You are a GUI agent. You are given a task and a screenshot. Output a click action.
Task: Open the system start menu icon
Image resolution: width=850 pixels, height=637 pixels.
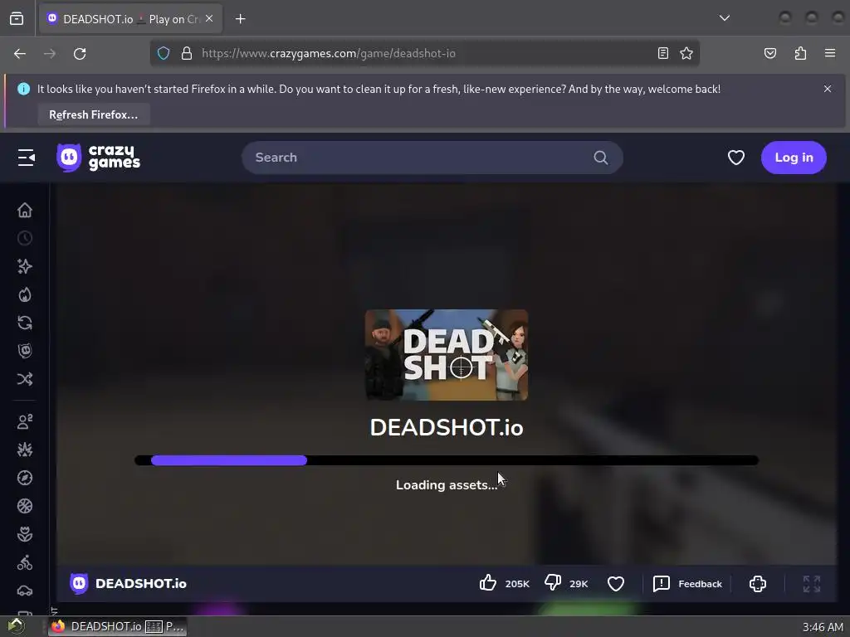click(15, 627)
